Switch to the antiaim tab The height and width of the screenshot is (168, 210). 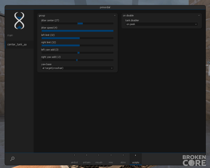point(87,162)
